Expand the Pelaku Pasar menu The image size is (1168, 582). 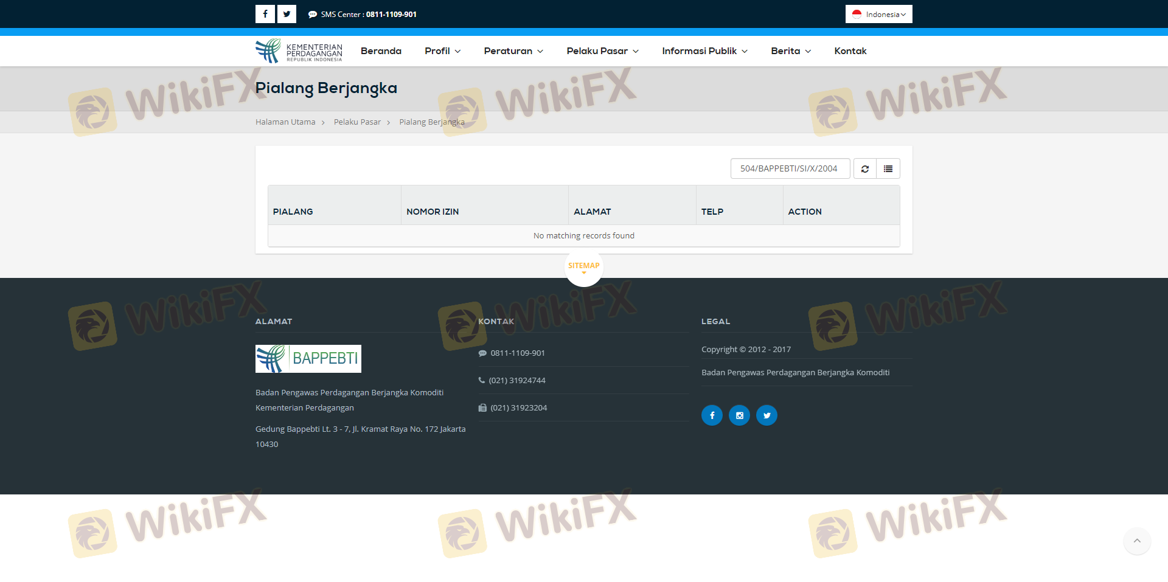pyautogui.click(x=602, y=51)
